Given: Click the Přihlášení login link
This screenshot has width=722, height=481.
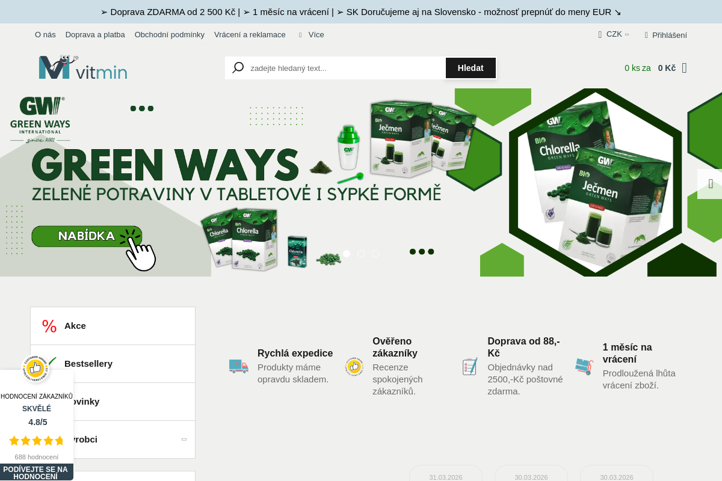Looking at the screenshot, I should (x=669, y=35).
